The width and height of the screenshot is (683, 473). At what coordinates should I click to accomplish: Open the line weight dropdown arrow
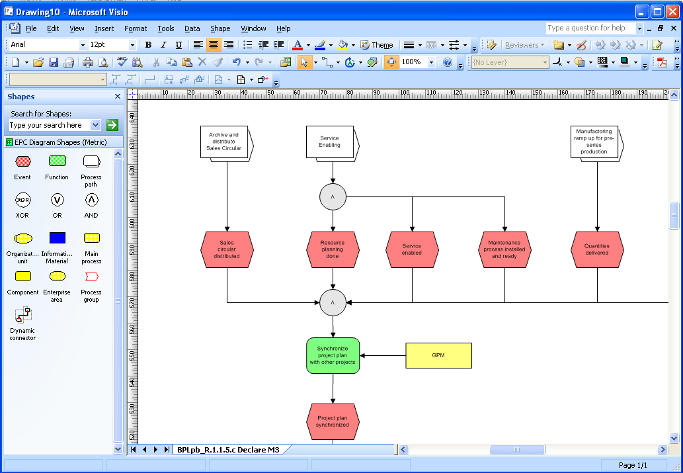(420, 45)
